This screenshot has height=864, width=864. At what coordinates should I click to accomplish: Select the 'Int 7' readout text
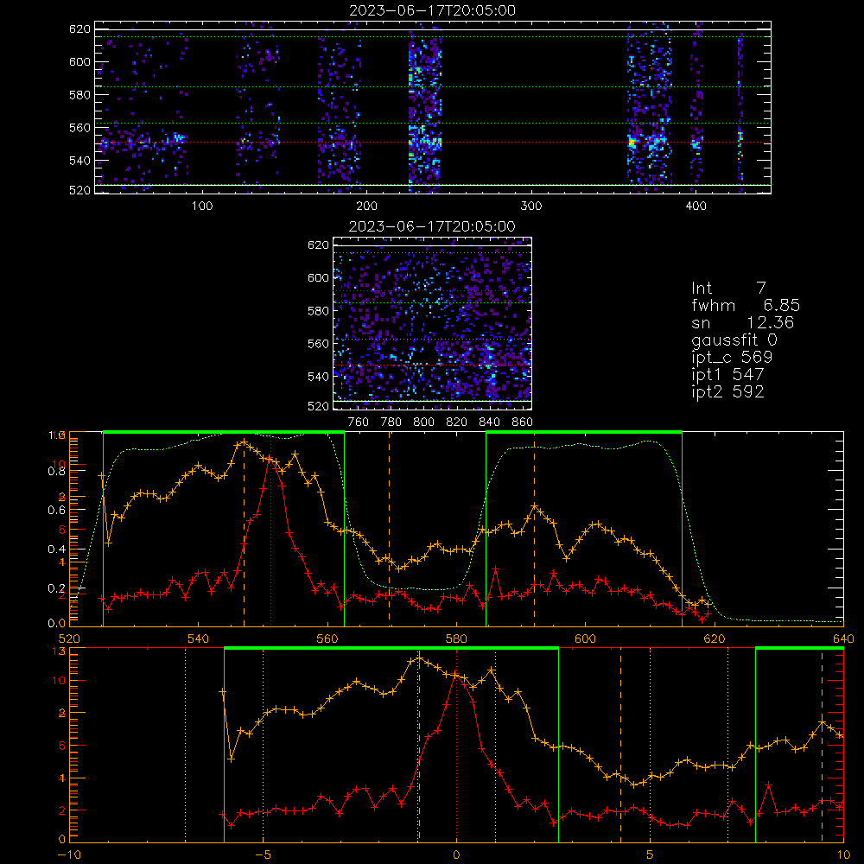click(x=728, y=289)
